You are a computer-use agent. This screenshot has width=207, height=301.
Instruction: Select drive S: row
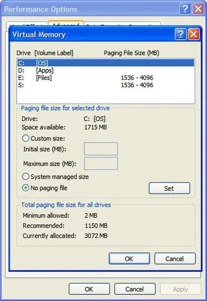[x=106, y=85]
